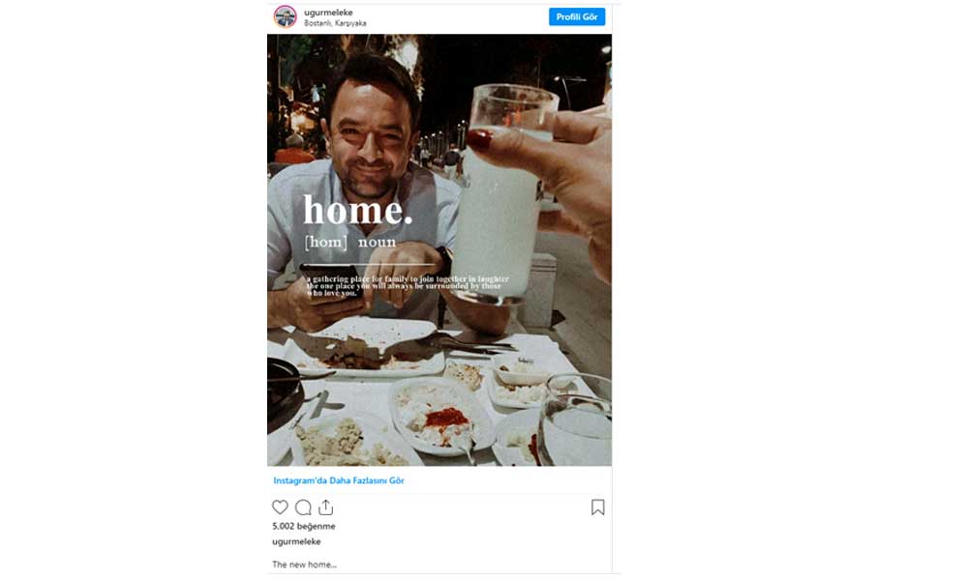Viewport: 968px width, 580px height.
Task: Save post with the bookmark icon
Action: (x=598, y=507)
